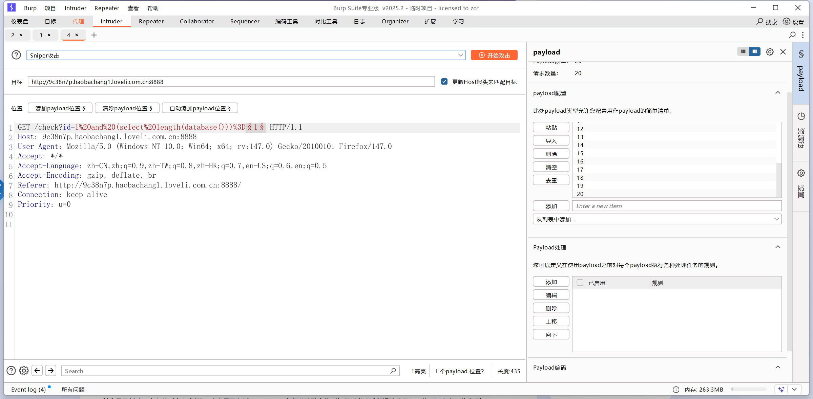The image size is (813, 399).
Task: Close the payload side panel
Action: (783, 52)
